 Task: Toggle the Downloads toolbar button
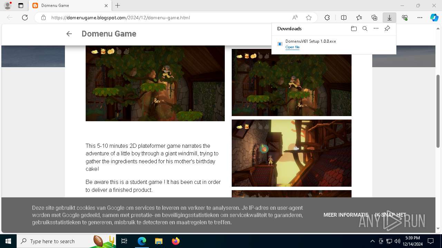pos(389,18)
